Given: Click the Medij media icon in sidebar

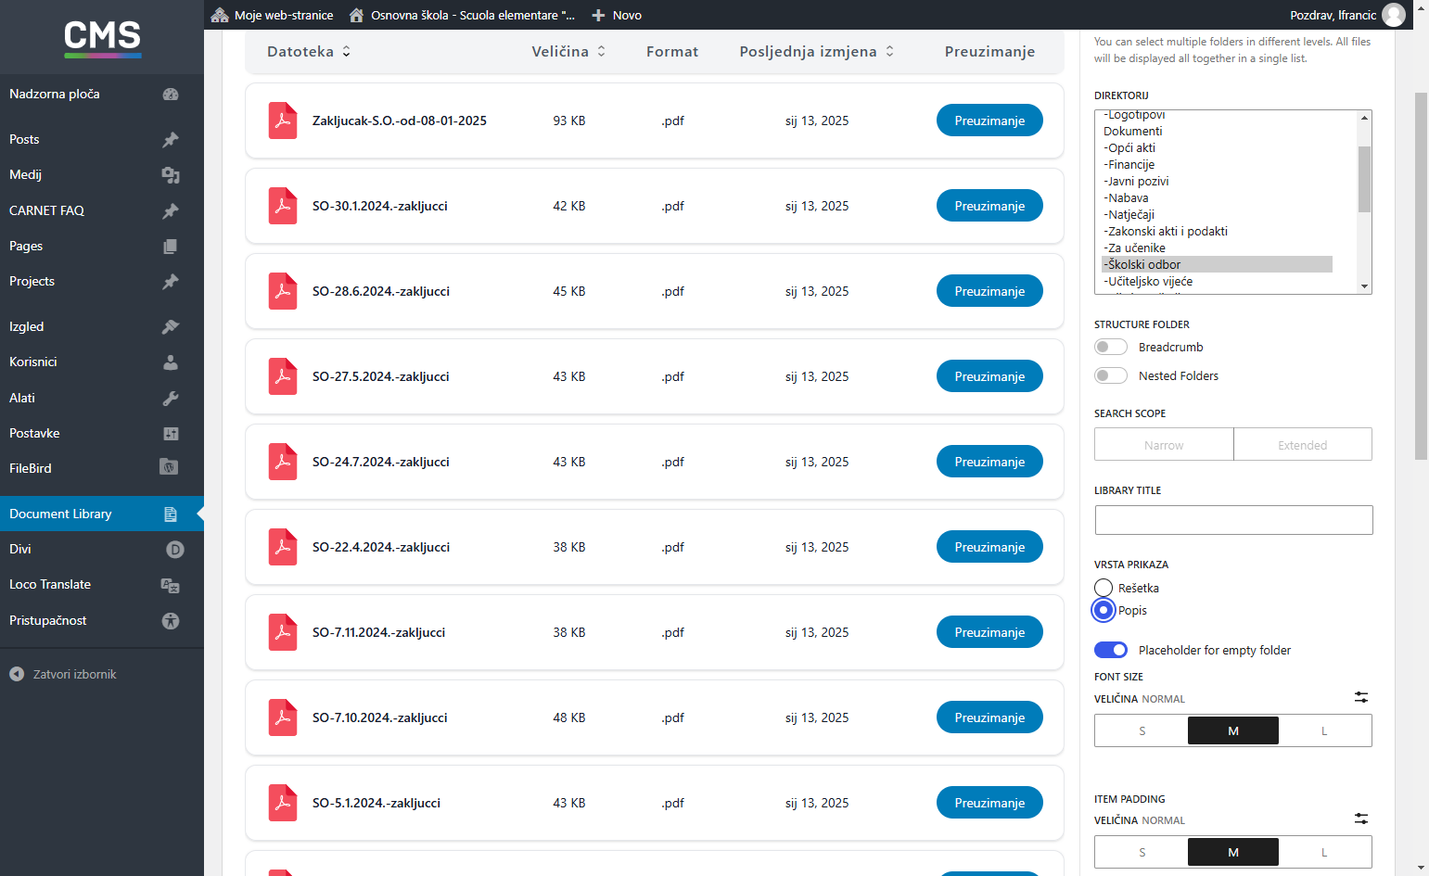Looking at the screenshot, I should [x=171, y=175].
